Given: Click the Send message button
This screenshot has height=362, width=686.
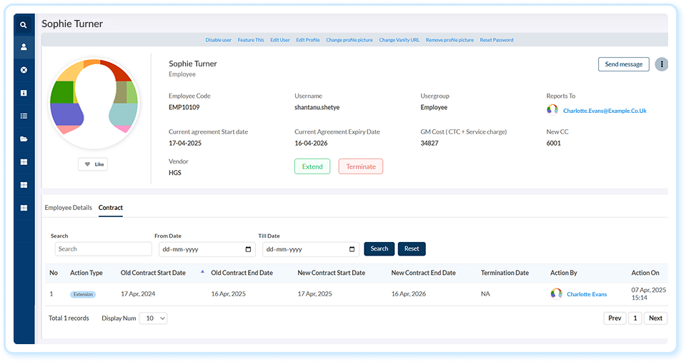Looking at the screenshot, I should click(x=623, y=64).
